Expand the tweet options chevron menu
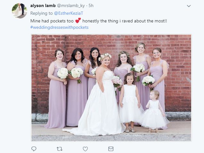204x153 pixels. coord(189,6)
